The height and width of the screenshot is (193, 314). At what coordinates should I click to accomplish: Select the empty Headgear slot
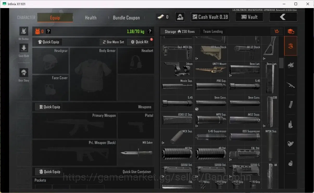pyautogui.click(x=51, y=61)
